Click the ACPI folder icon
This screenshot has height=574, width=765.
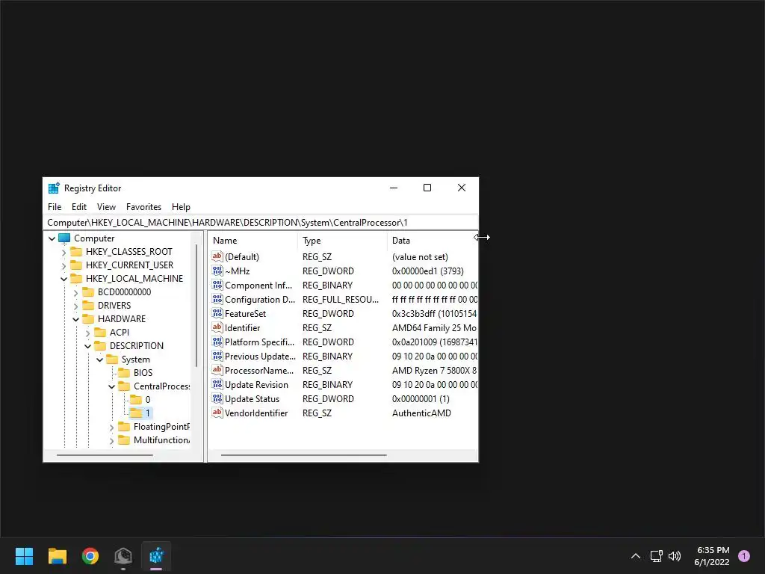coord(100,333)
